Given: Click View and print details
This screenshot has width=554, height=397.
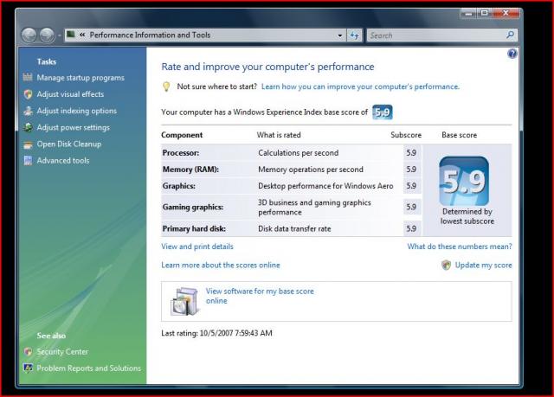Looking at the screenshot, I should coord(197,247).
